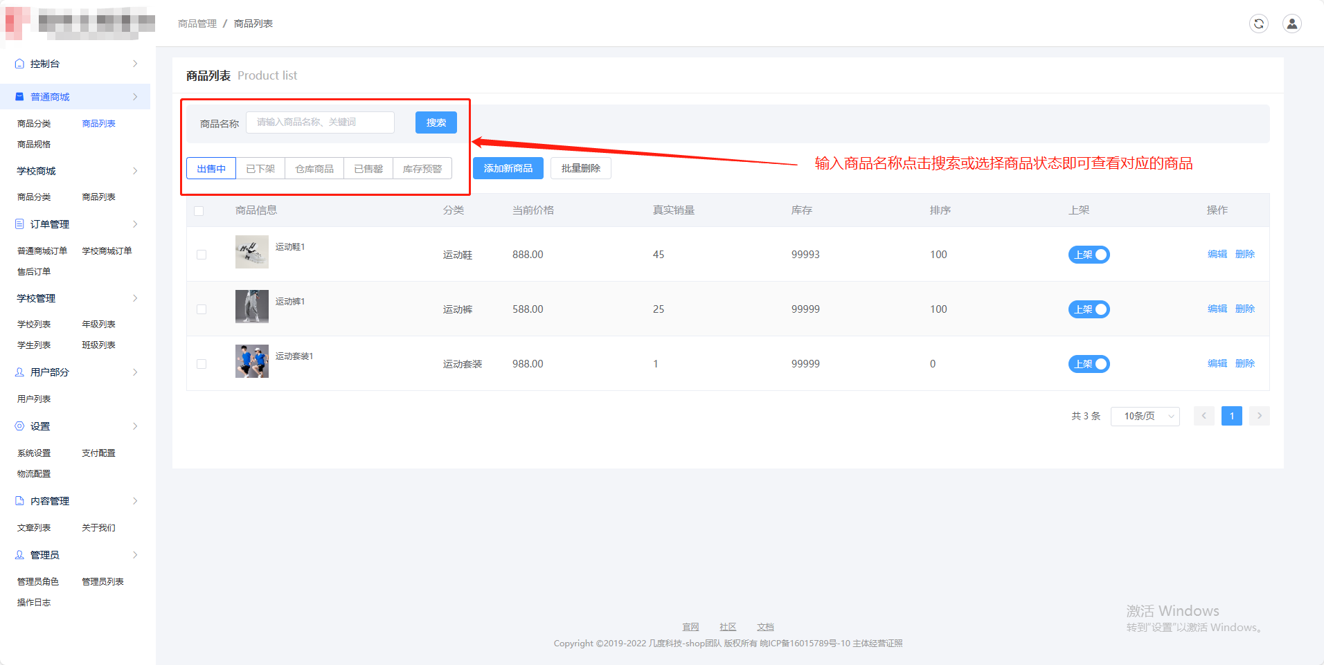Check the checkbox for 运动裤1 row
This screenshot has width=1324, height=665.
pyautogui.click(x=202, y=309)
